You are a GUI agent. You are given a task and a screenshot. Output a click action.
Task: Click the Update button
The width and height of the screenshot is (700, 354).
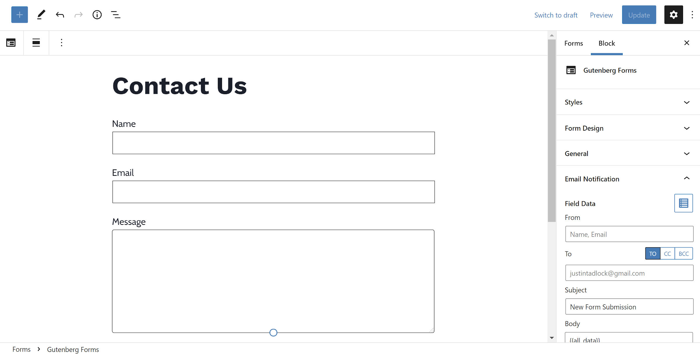[x=638, y=15]
